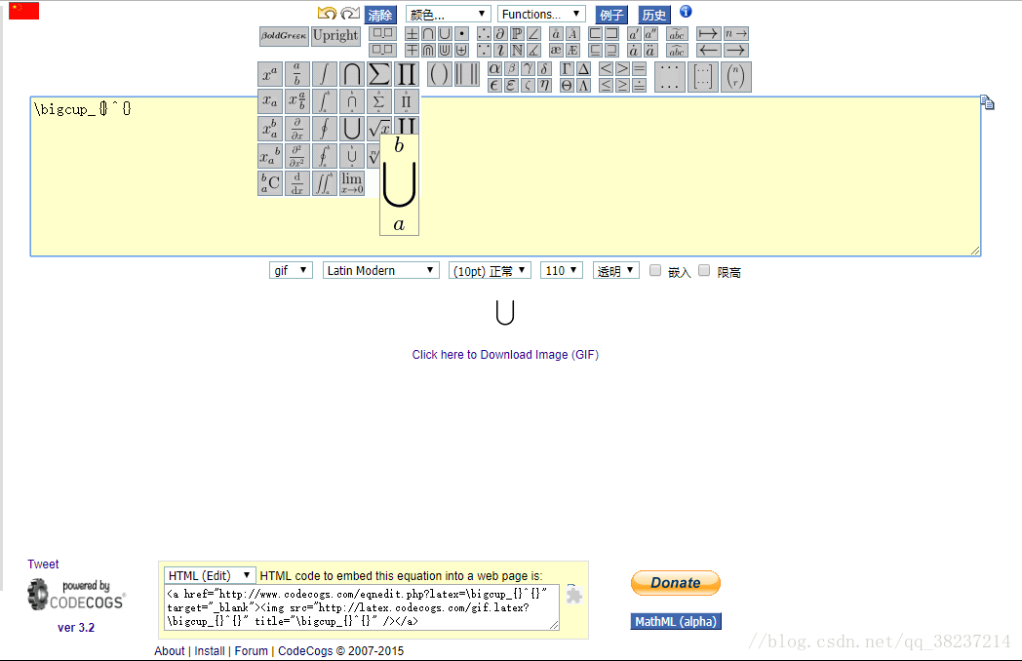Click the puzzle piece plugin icon

pos(573,595)
